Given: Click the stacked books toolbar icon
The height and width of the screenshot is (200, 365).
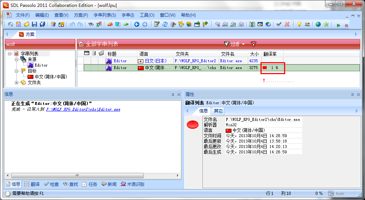Looking at the screenshot, I should [x=189, y=24].
